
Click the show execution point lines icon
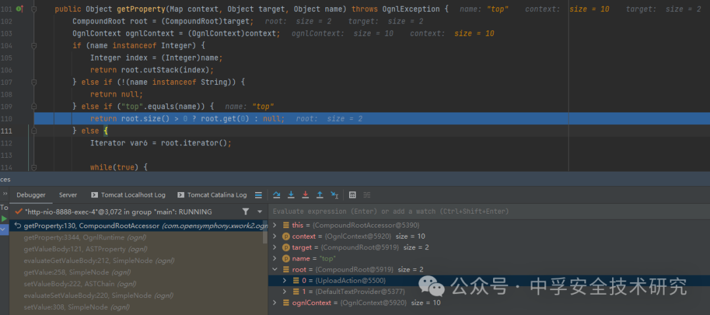[x=258, y=195]
